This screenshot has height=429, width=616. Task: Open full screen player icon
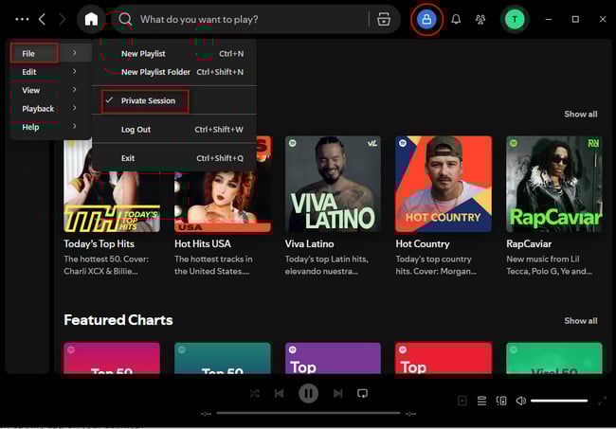(602, 401)
